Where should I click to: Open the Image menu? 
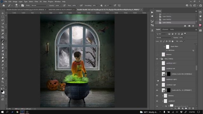[15, 2]
